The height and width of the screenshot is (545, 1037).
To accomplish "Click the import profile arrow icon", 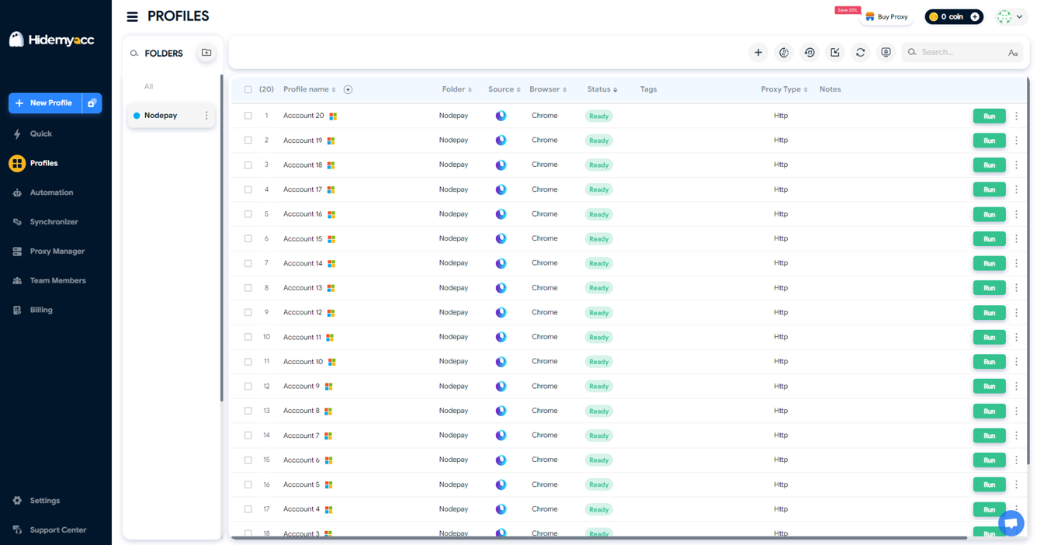I will pos(835,53).
